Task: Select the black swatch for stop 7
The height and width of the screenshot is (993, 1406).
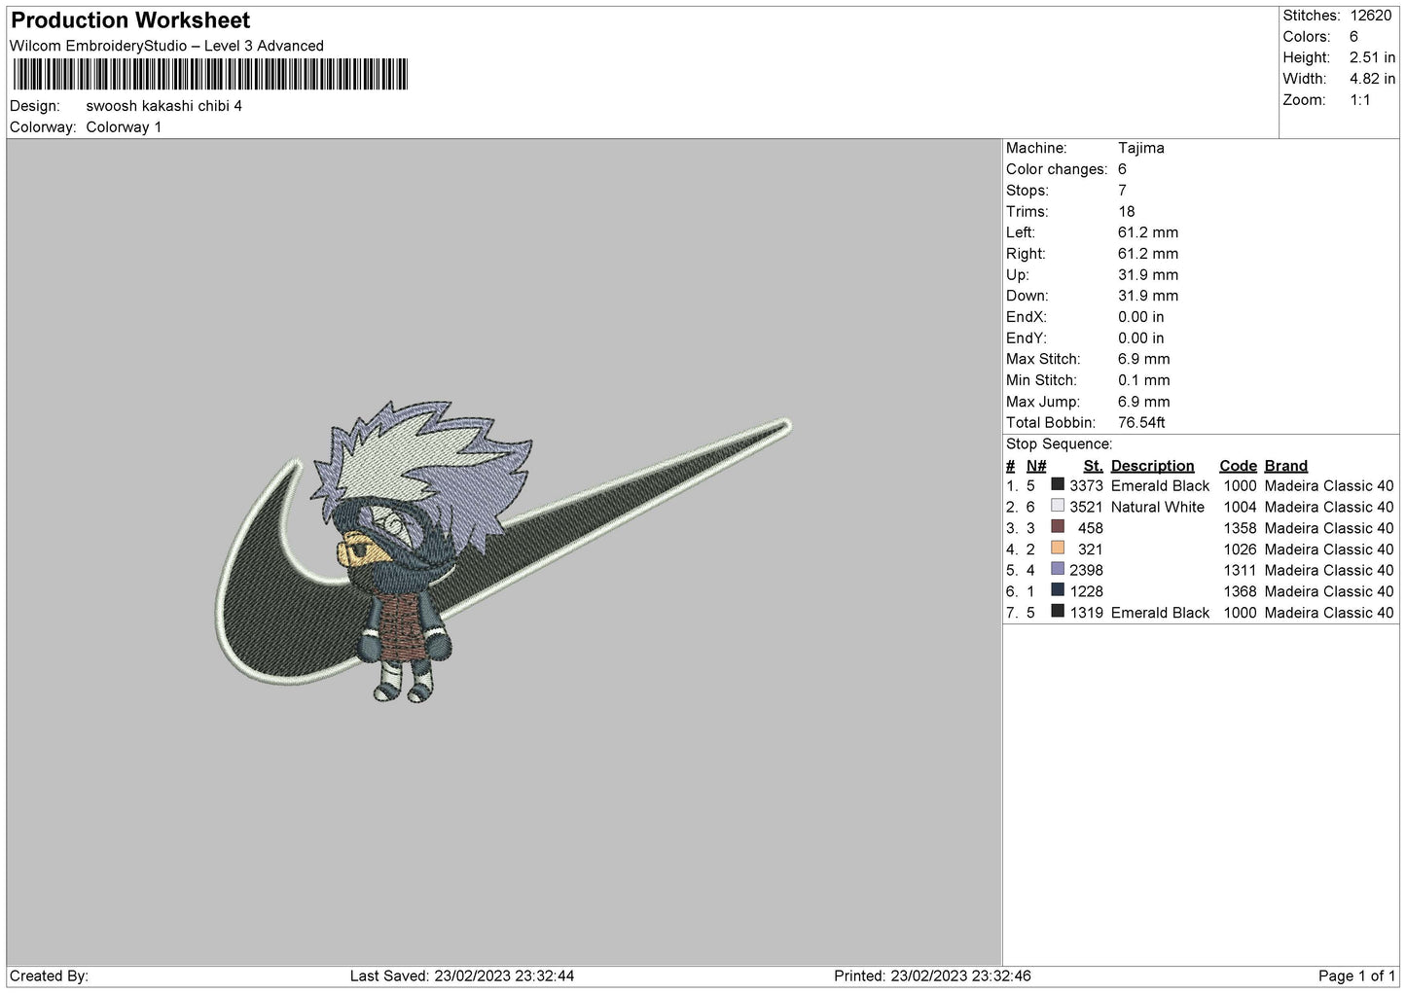Action: coord(1057,612)
